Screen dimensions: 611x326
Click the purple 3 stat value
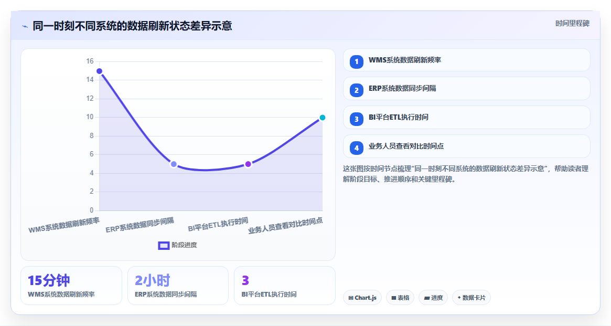(245, 280)
